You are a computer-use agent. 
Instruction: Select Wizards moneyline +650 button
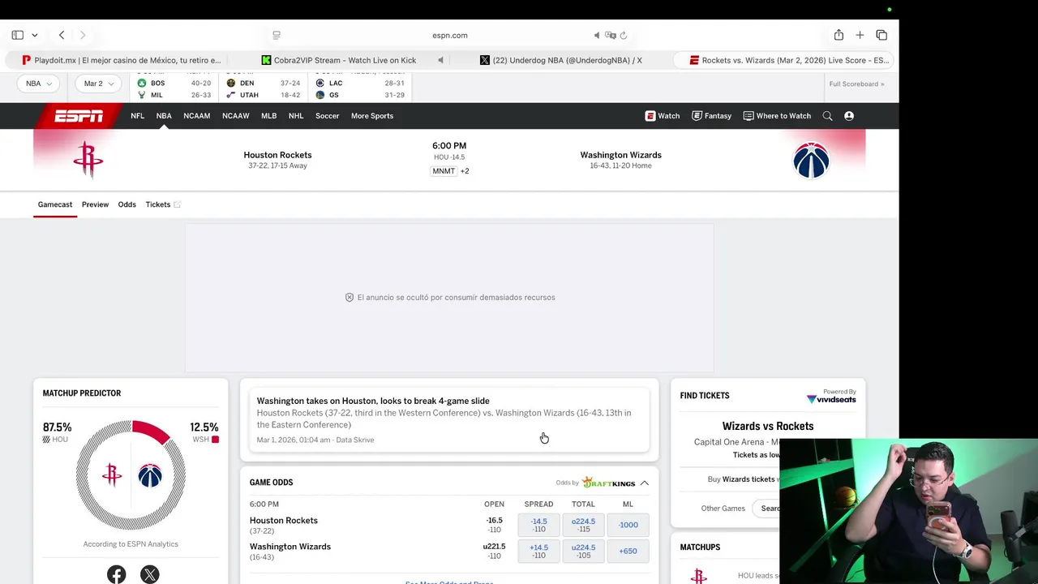pyautogui.click(x=628, y=551)
